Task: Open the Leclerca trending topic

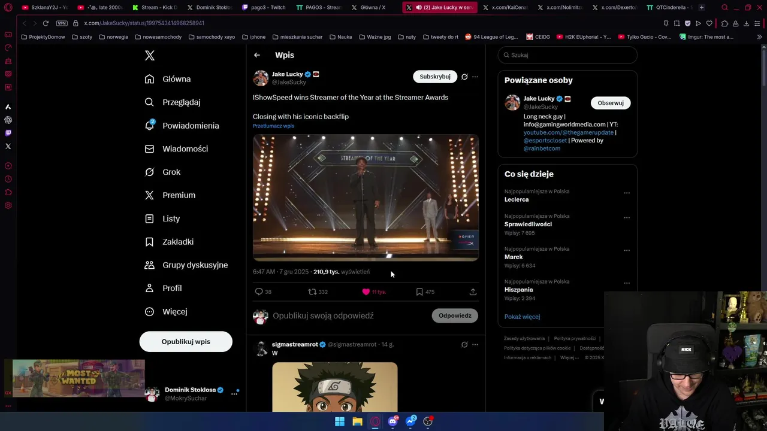Action: click(x=517, y=199)
